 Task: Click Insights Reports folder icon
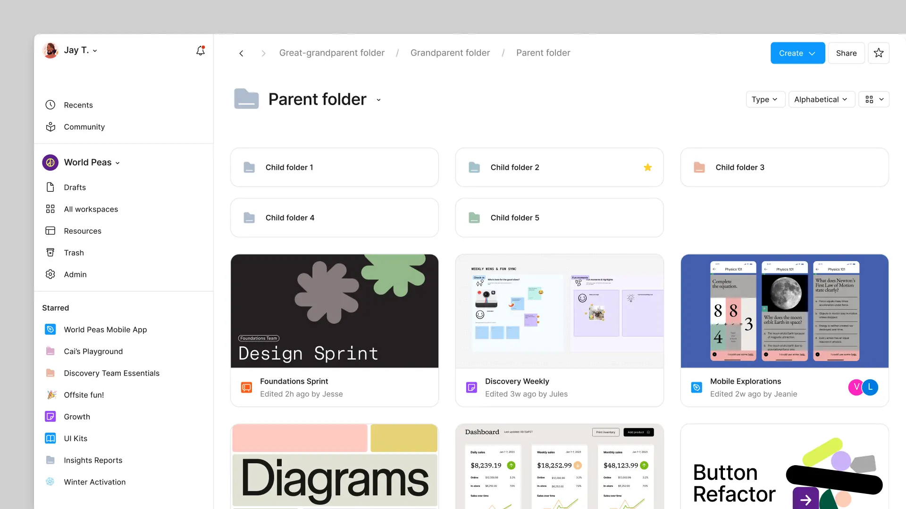tap(50, 460)
